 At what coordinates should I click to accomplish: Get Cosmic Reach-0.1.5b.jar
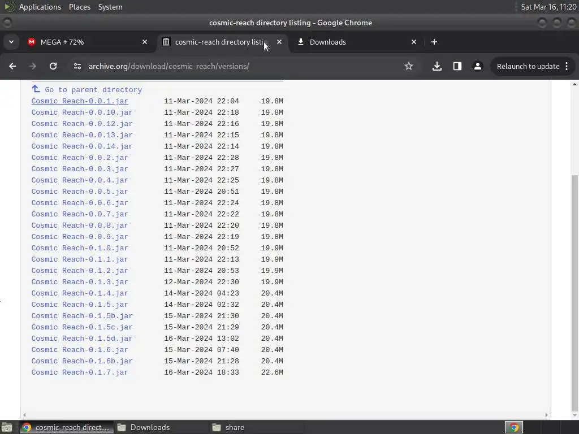tap(82, 316)
